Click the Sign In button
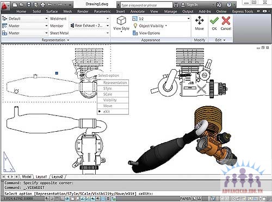The image size is (272, 202). tap(192, 5)
